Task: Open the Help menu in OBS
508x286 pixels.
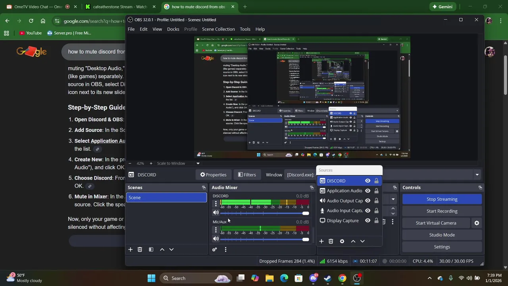Action: click(x=260, y=29)
